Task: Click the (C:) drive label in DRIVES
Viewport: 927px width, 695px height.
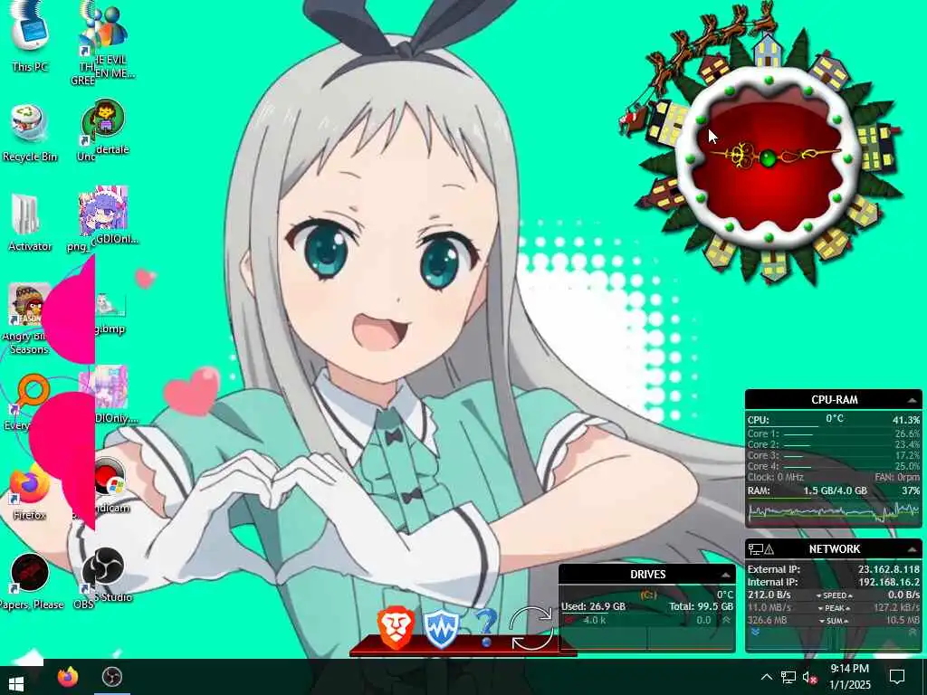Action: click(x=648, y=595)
